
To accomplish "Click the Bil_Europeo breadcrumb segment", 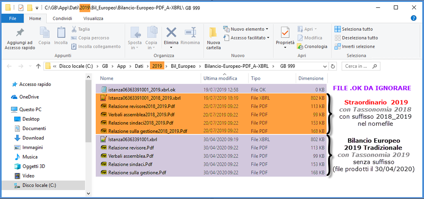I will (x=183, y=66).
